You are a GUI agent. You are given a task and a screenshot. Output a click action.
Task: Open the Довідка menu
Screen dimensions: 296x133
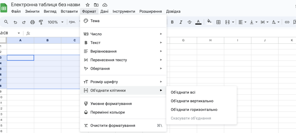[173, 11]
